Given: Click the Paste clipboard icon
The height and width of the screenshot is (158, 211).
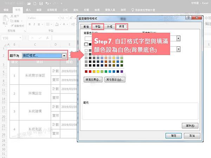Looking at the screenshot, I should pos(6,18).
